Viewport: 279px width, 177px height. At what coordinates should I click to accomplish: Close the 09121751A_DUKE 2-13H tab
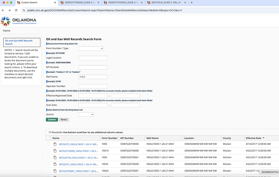(185, 2)
